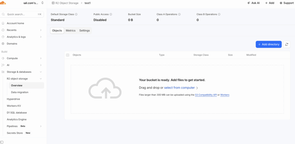Click the Public Access info icon
This screenshot has height=144, width=295.
point(111,14)
